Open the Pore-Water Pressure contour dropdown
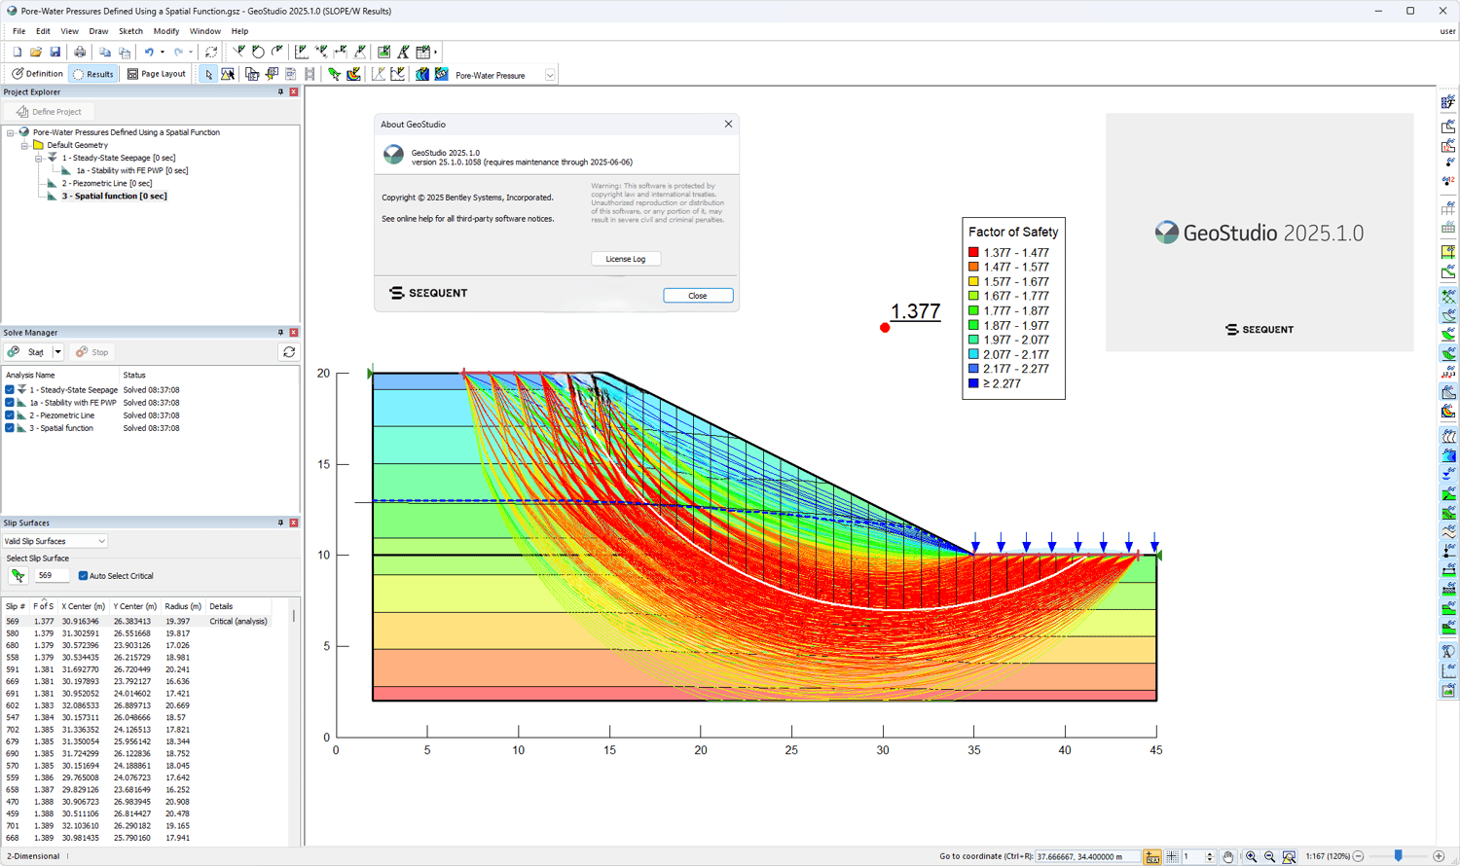The height and width of the screenshot is (866, 1460). (550, 75)
